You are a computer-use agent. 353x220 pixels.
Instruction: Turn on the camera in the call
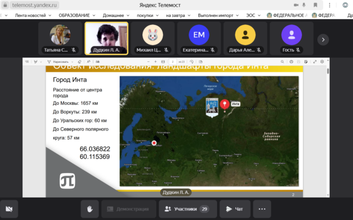point(10,209)
